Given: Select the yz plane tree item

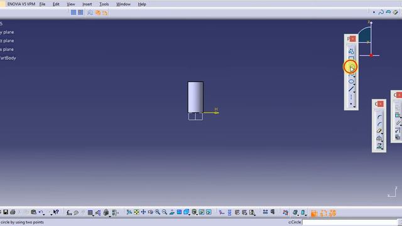Looking at the screenshot, I should (x=7, y=40).
